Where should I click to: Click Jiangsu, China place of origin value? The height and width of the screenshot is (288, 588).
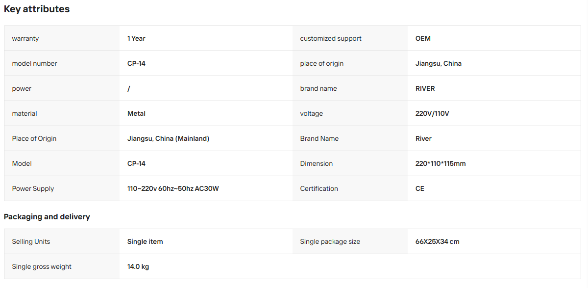pos(439,63)
